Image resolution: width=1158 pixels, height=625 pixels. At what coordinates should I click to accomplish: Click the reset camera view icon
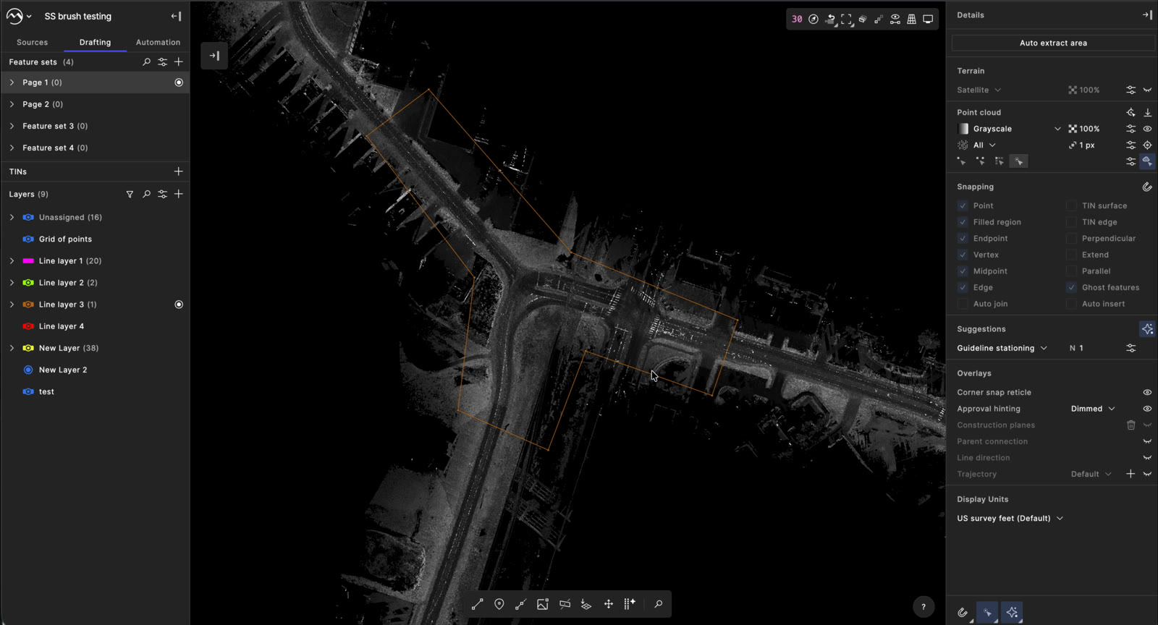(830, 20)
